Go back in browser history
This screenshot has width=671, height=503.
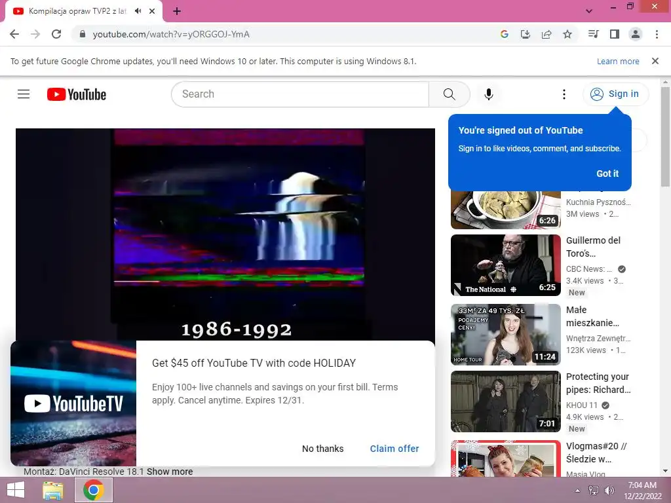click(14, 34)
